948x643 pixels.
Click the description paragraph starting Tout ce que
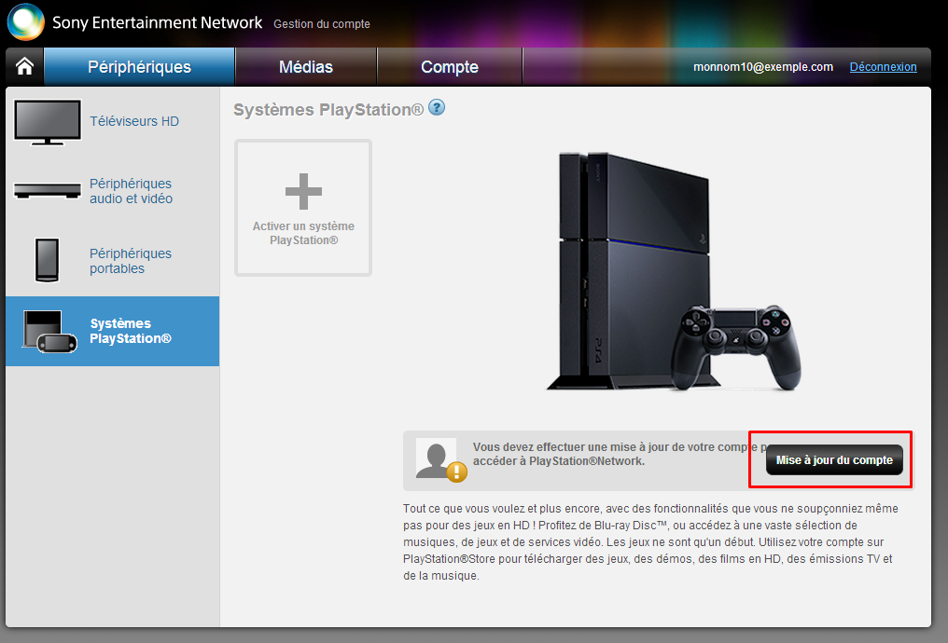coord(650,542)
